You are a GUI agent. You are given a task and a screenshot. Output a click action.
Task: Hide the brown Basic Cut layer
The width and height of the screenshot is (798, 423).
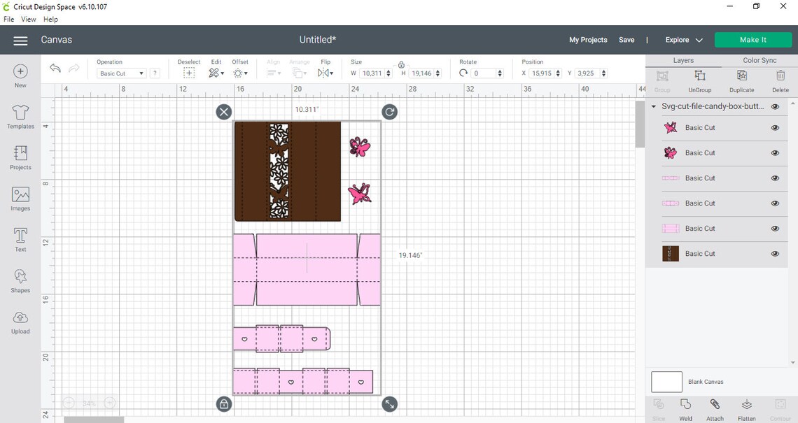[775, 254]
